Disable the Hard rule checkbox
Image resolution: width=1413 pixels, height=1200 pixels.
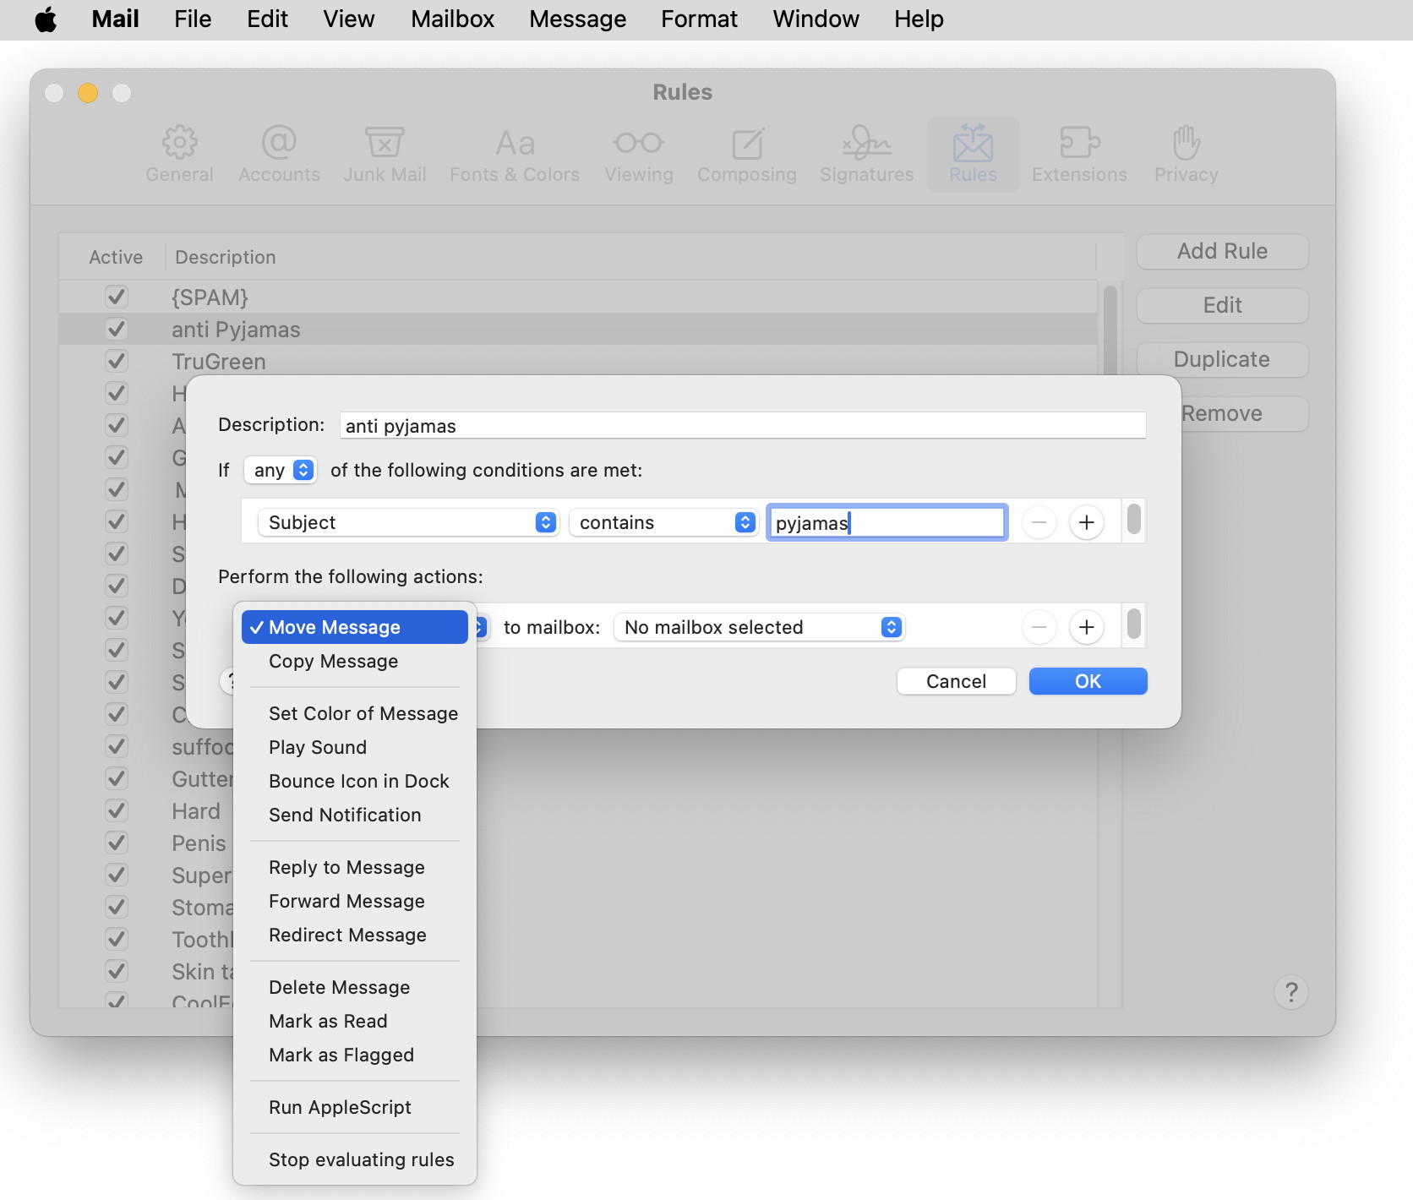click(x=117, y=810)
